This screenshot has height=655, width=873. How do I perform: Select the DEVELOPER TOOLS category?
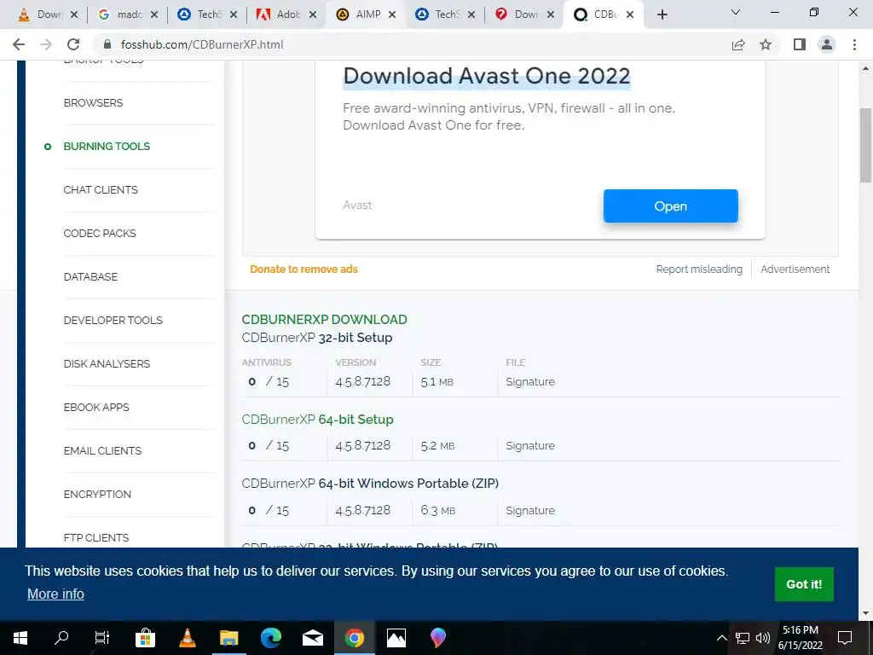point(113,321)
